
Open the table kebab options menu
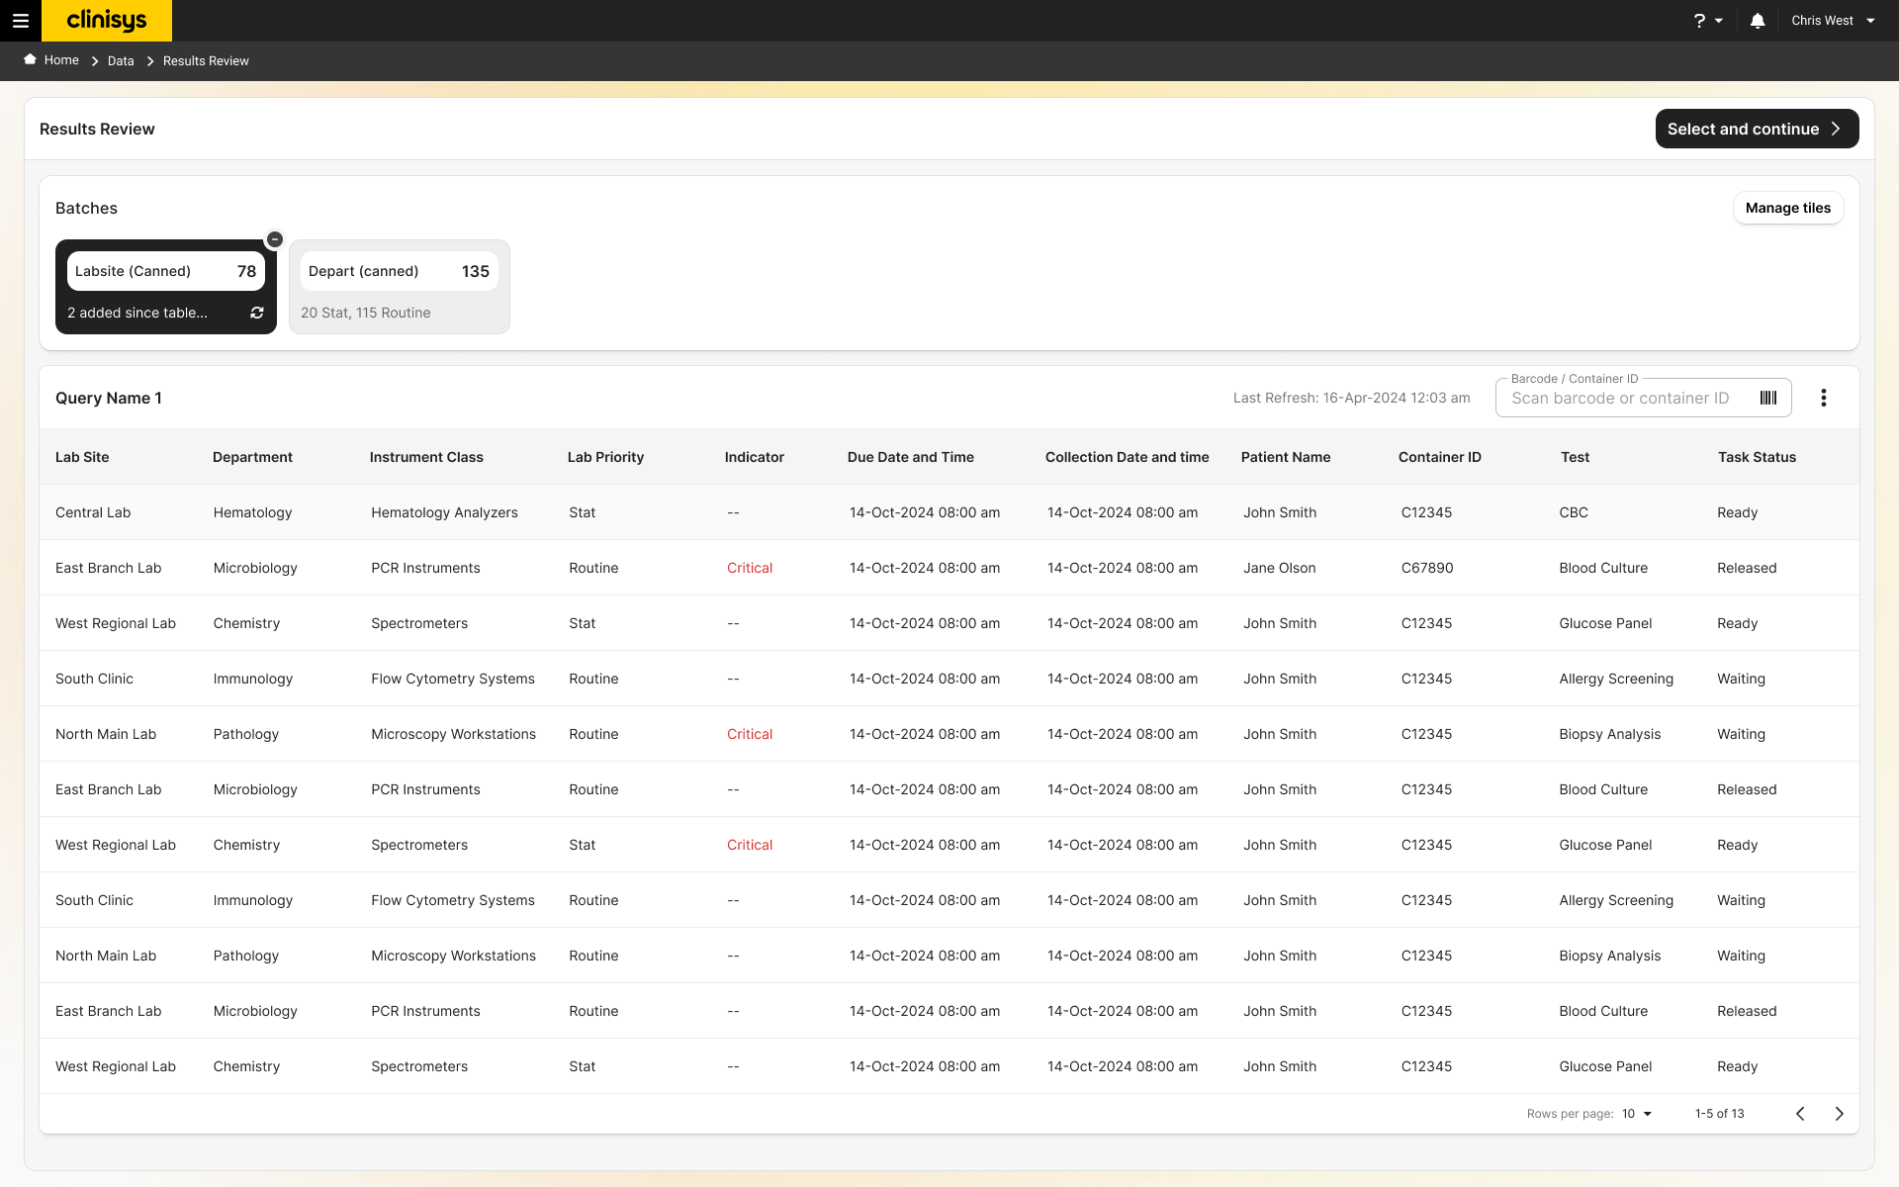pos(1824,398)
